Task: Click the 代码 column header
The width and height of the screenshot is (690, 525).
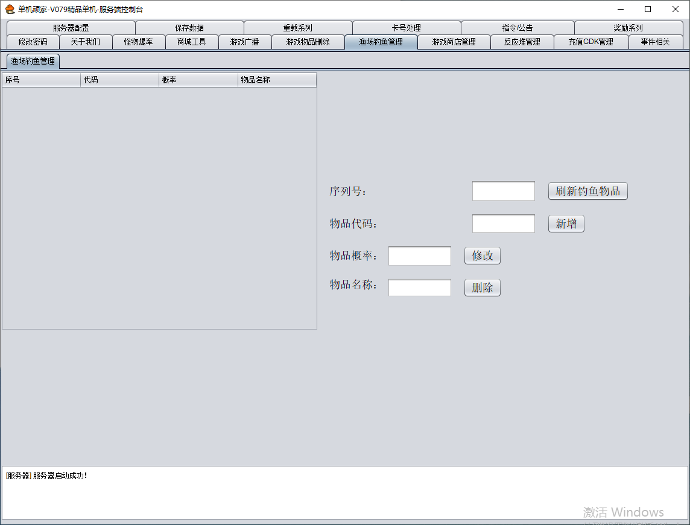Action: 119,80
